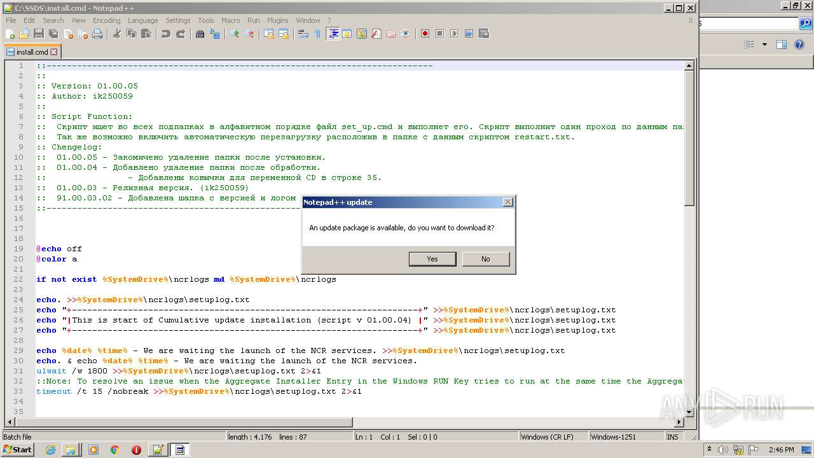Start macro recording with red dot
Image resolution: width=814 pixels, height=458 pixels.
tap(425, 34)
